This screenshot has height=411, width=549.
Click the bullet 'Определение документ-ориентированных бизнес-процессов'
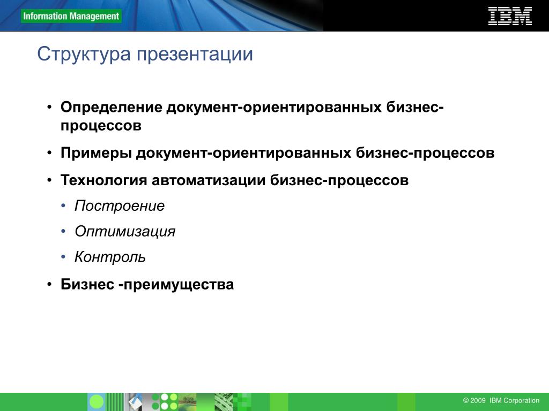pos(252,116)
